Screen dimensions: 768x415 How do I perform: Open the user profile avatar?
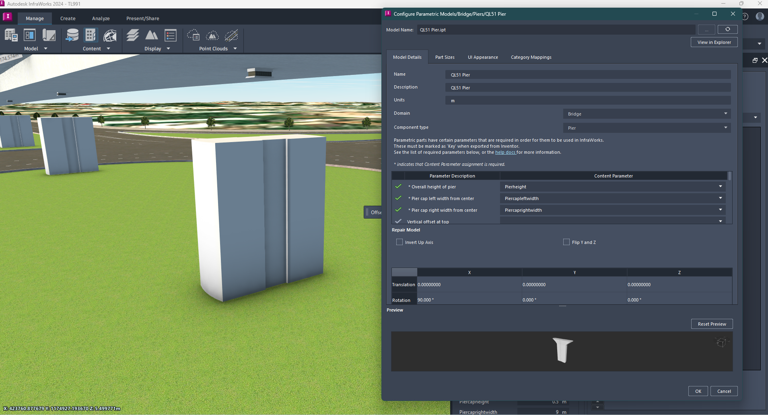tap(760, 17)
